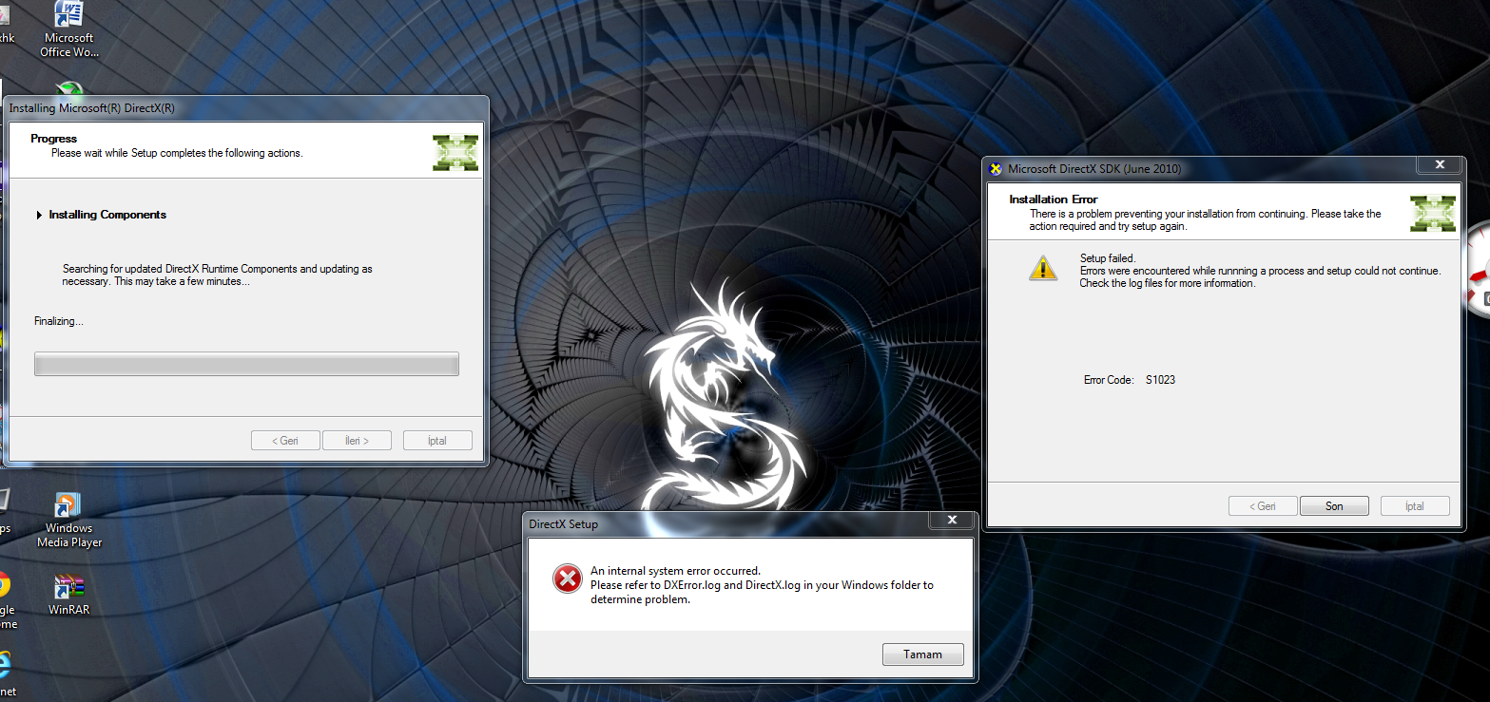Open the WinRAR desktop icon
This screenshot has width=1490, height=702.
point(69,596)
